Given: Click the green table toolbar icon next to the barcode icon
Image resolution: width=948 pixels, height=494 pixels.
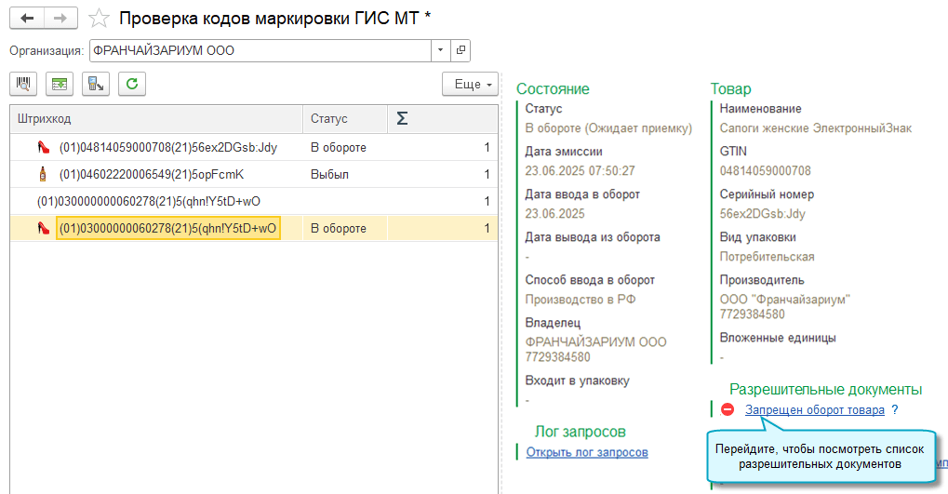Looking at the screenshot, I should pos(60,84).
